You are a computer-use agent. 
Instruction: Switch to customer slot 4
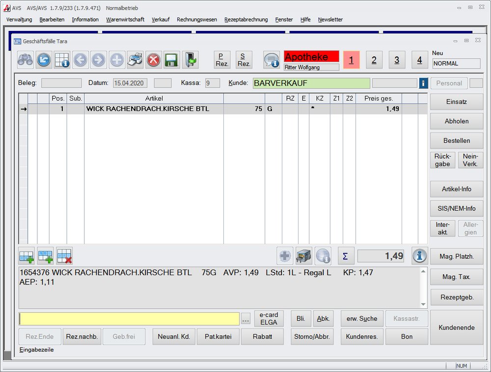click(419, 60)
